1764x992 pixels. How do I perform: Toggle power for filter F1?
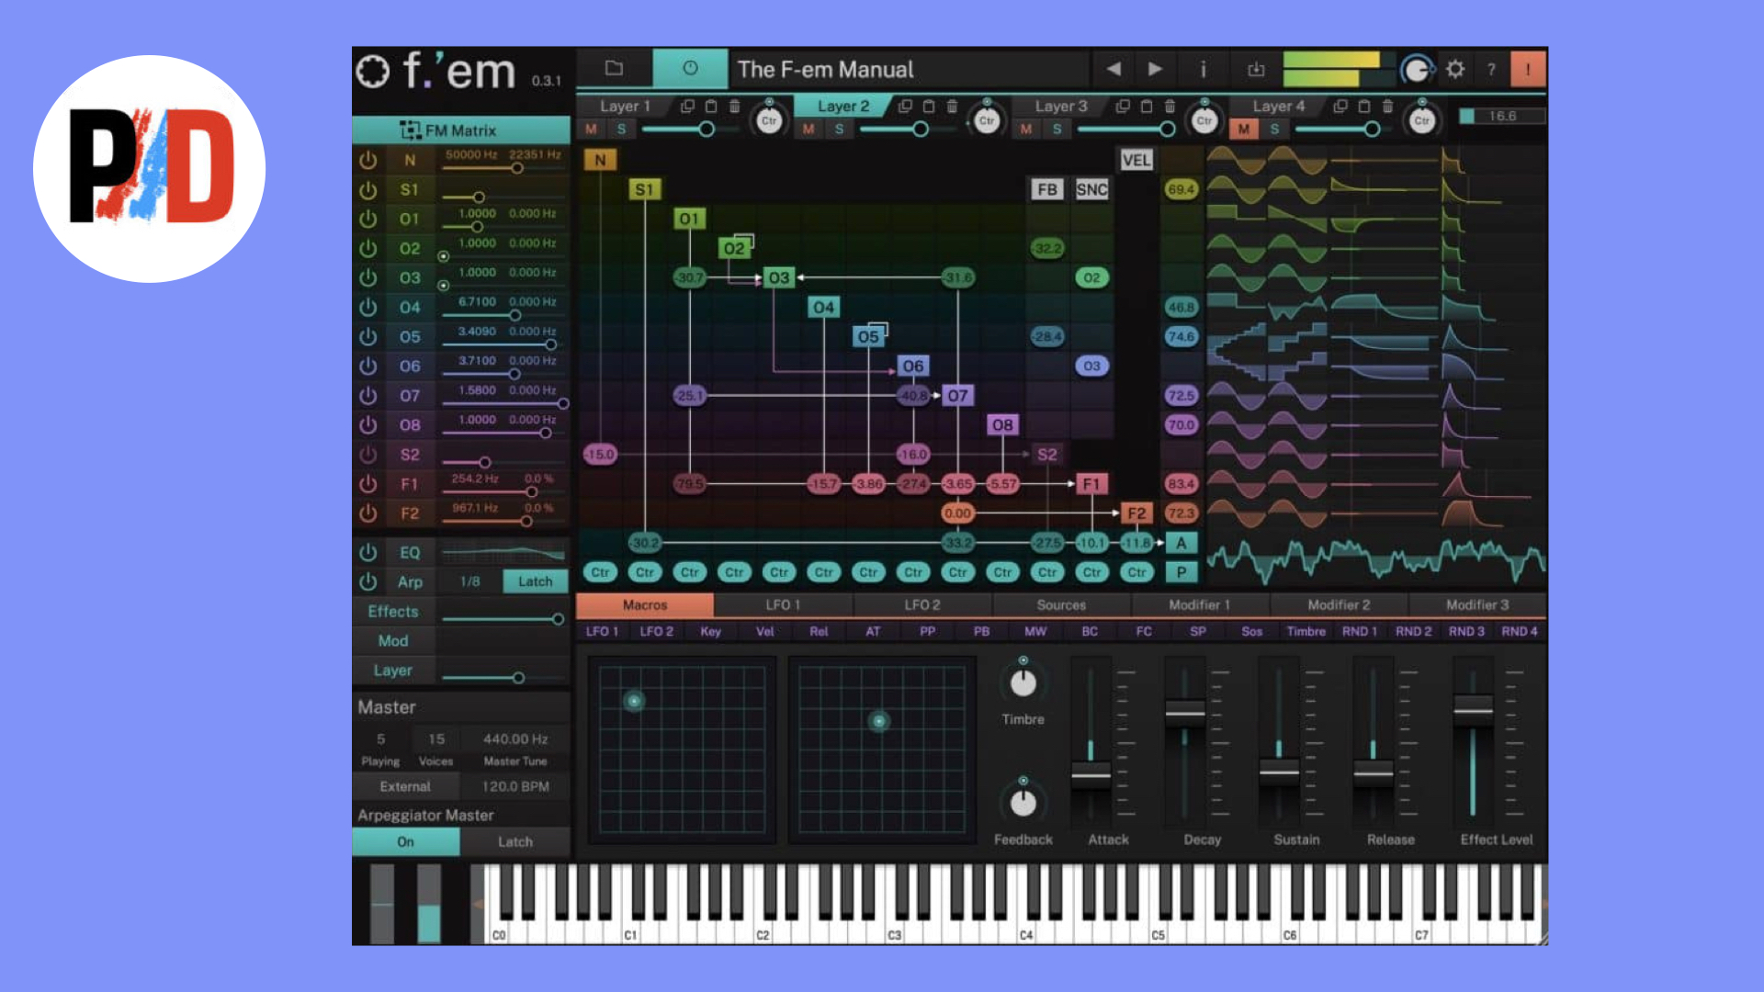(x=367, y=483)
